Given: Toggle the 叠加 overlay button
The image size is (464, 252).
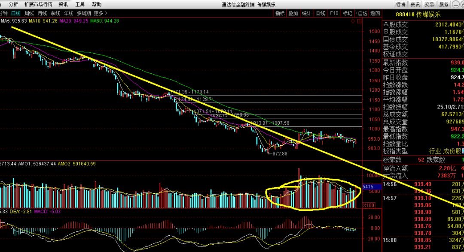Looking at the screenshot, I should [x=293, y=13].
